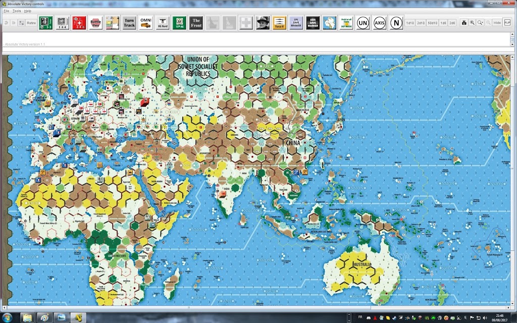Click the Battle Hex marker button

(95, 23)
